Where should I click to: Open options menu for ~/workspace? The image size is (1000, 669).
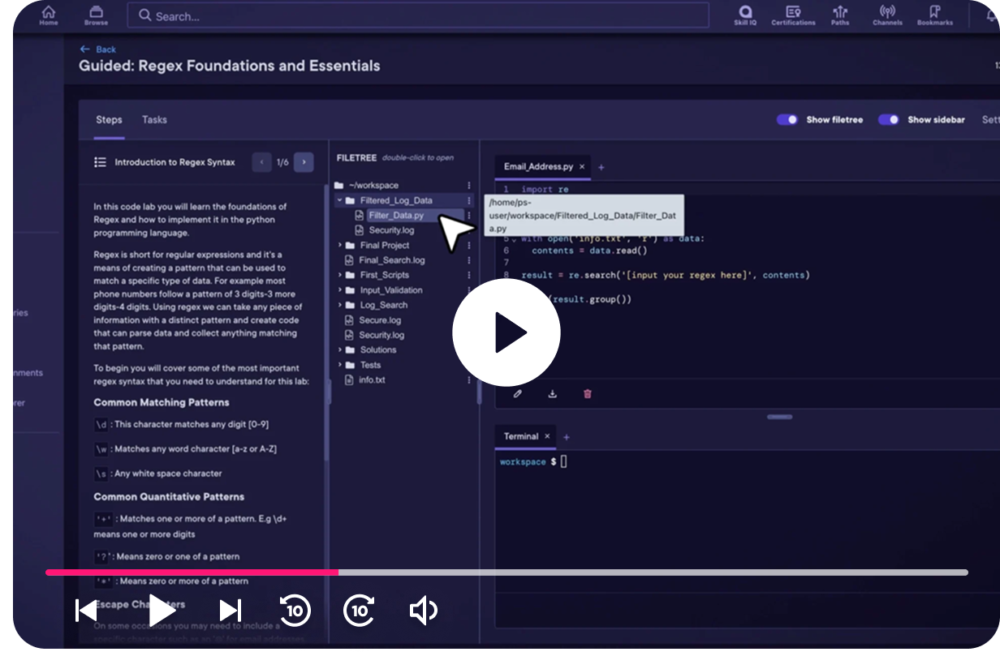[x=469, y=185]
